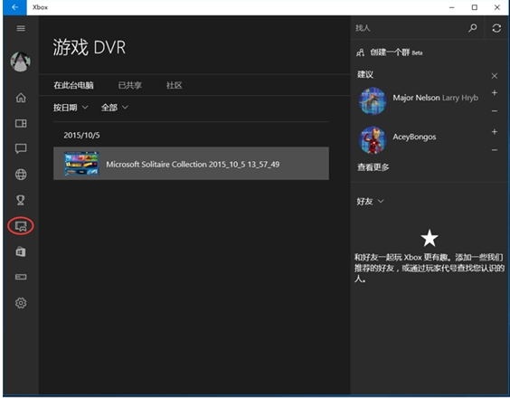Image resolution: width=510 pixels, height=398 pixels.
Task: Click the 找人 search field
Action: 409,28
